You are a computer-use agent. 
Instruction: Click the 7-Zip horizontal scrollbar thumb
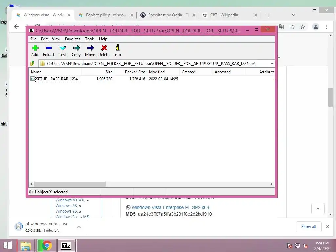pos(70,184)
